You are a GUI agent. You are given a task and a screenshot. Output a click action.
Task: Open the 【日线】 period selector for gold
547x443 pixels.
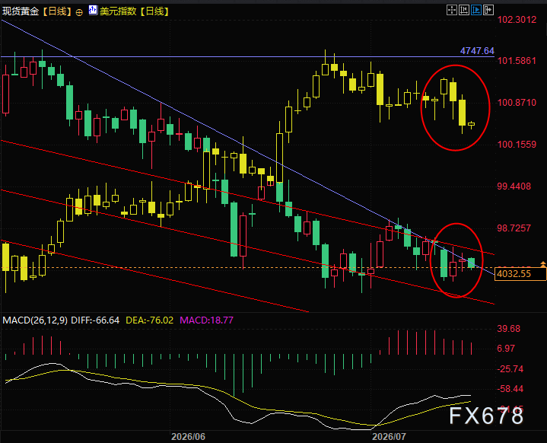point(58,11)
